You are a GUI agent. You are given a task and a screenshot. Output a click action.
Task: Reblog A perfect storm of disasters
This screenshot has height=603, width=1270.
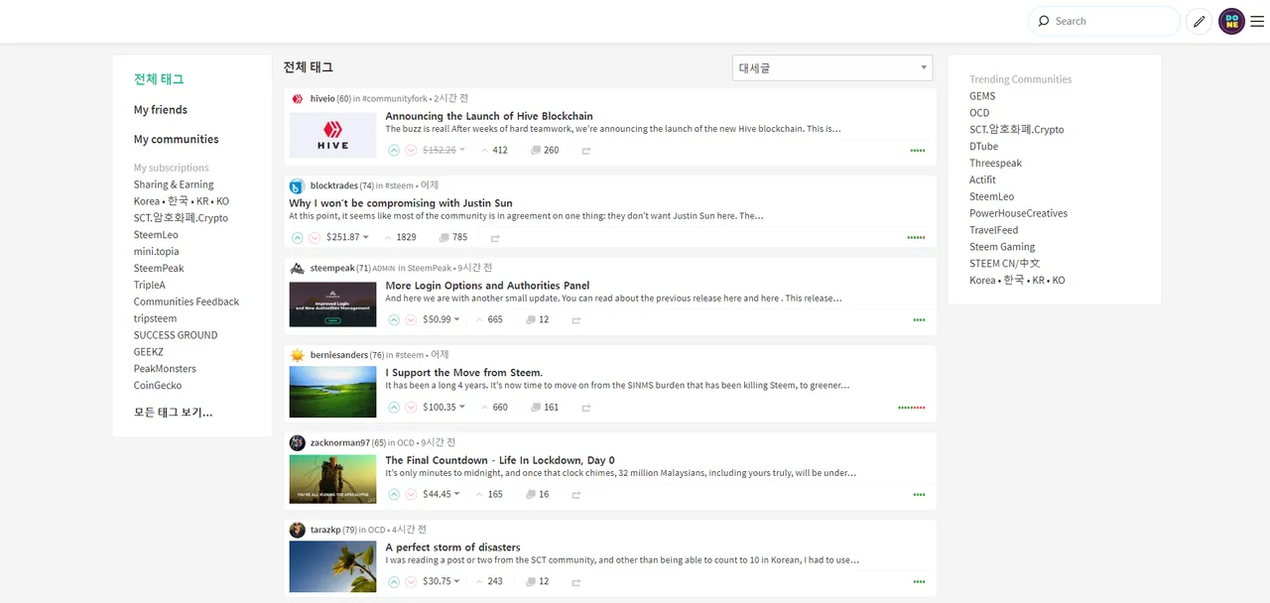point(576,581)
